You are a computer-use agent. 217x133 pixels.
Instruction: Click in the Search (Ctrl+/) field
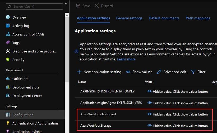pyautogui.click(x=34, y=7)
